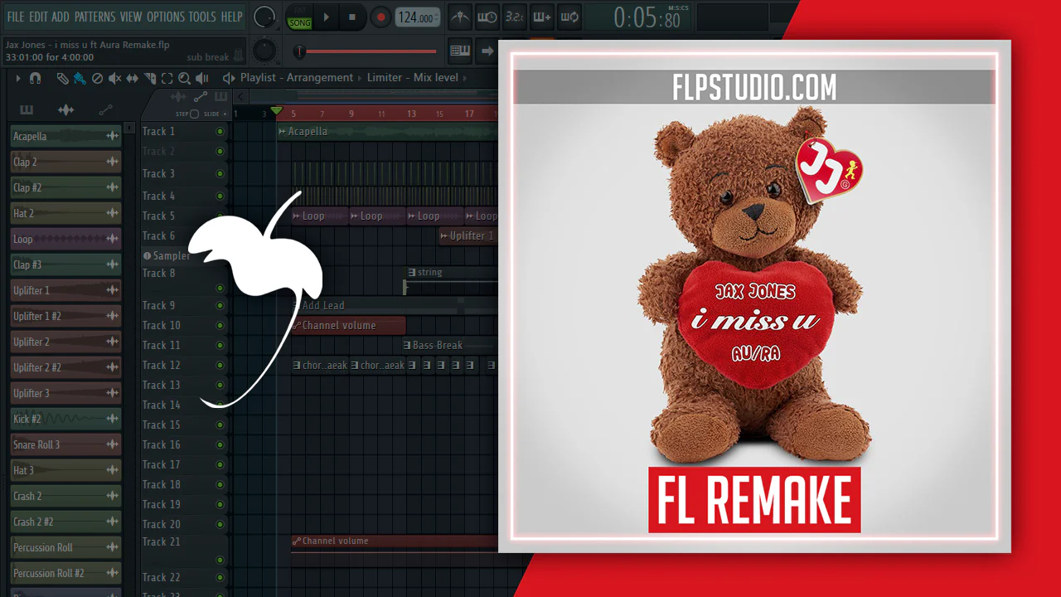
Task: Click the red song position slider
Action: pyautogui.click(x=366, y=51)
